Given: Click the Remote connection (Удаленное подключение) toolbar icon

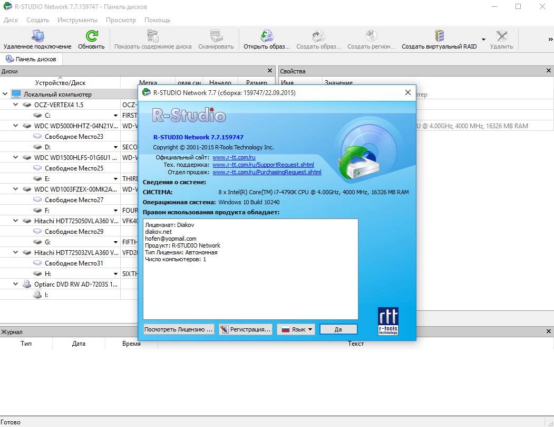Looking at the screenshot, I should coord(37,36).
